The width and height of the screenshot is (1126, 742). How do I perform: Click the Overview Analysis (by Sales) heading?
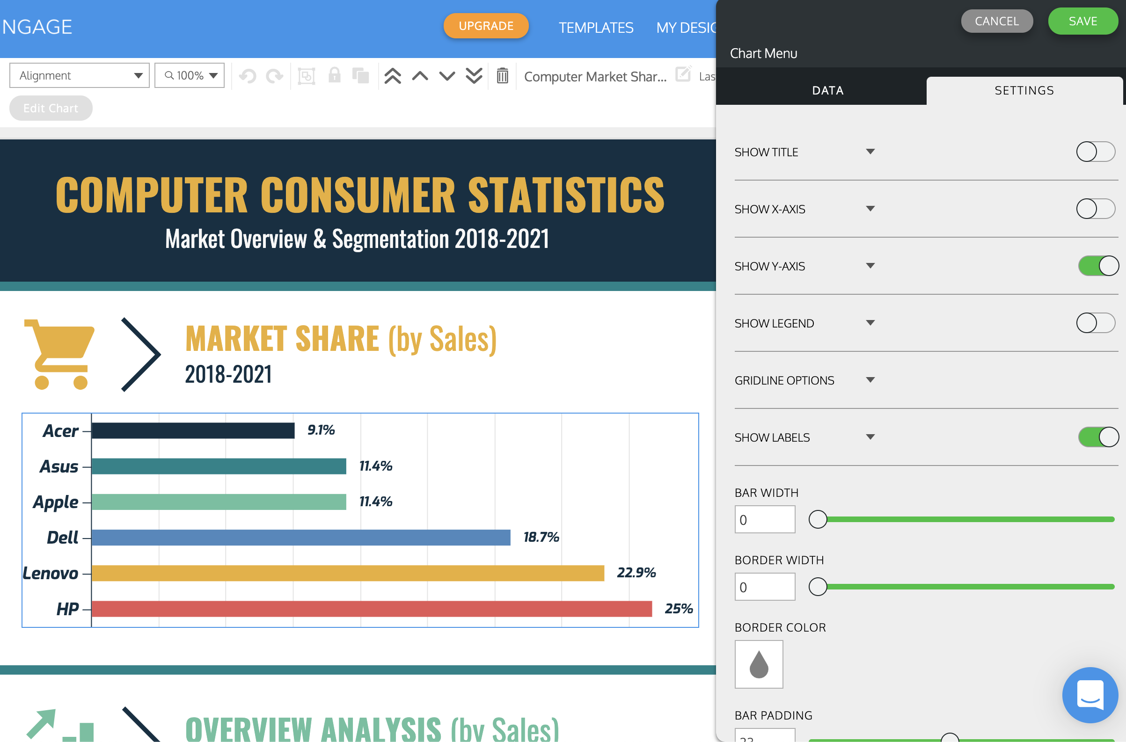(x=372, y=729)
